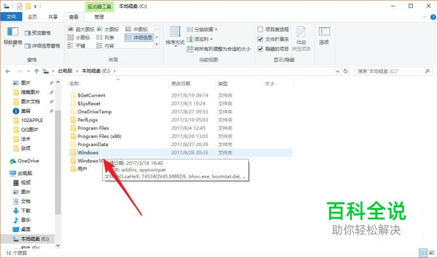Open OneDrive in the navigation pane
The image size is (438, 258).
point(24,161)
